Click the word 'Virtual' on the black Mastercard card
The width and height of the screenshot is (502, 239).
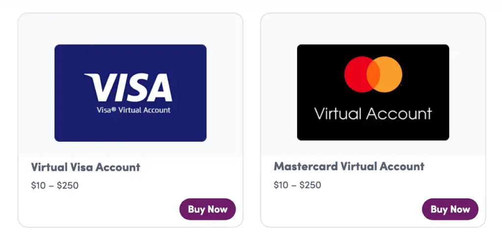pyautogui.click(x=338, y=114)
